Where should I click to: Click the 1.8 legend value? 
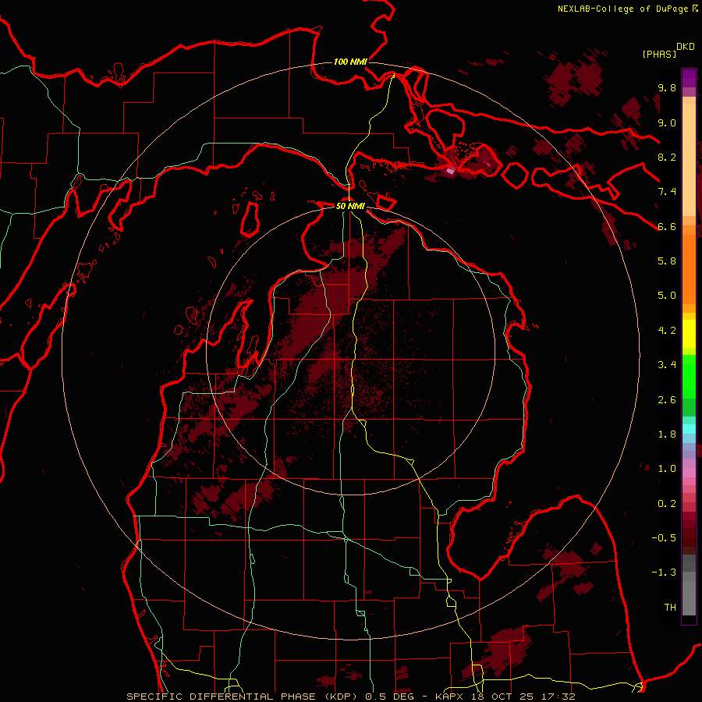667,434
